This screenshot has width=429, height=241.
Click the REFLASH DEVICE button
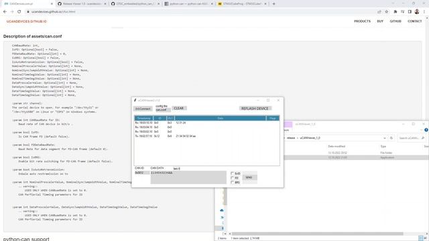pyautogui.click(x=255, y=108)
